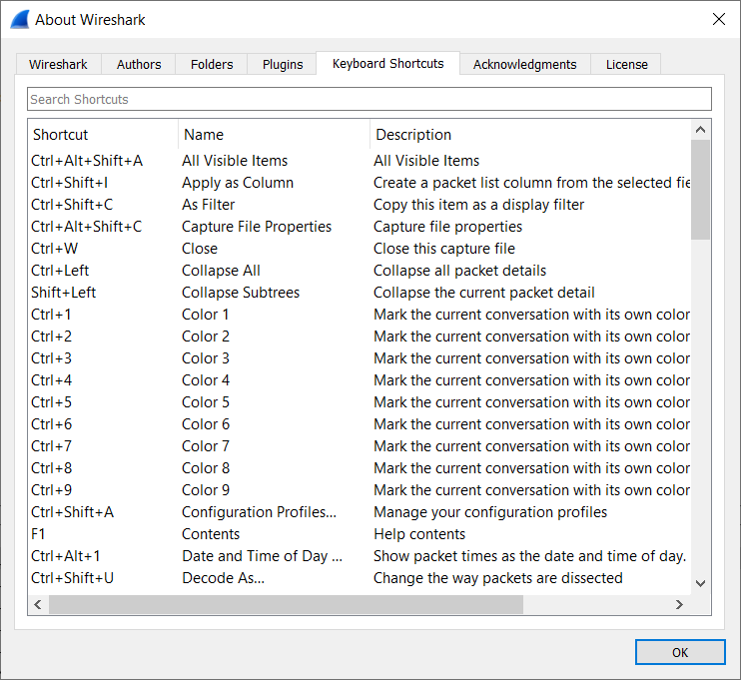Click the Ctrl+2 shortcut cell
Viewport: 741px width, 680px height.
coord(52,337)
